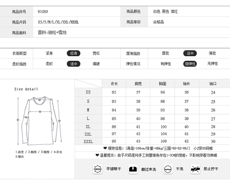Click the dry clean (干洗) circle icon
This screenshot has width=230, height=181.
click(167, 169)
